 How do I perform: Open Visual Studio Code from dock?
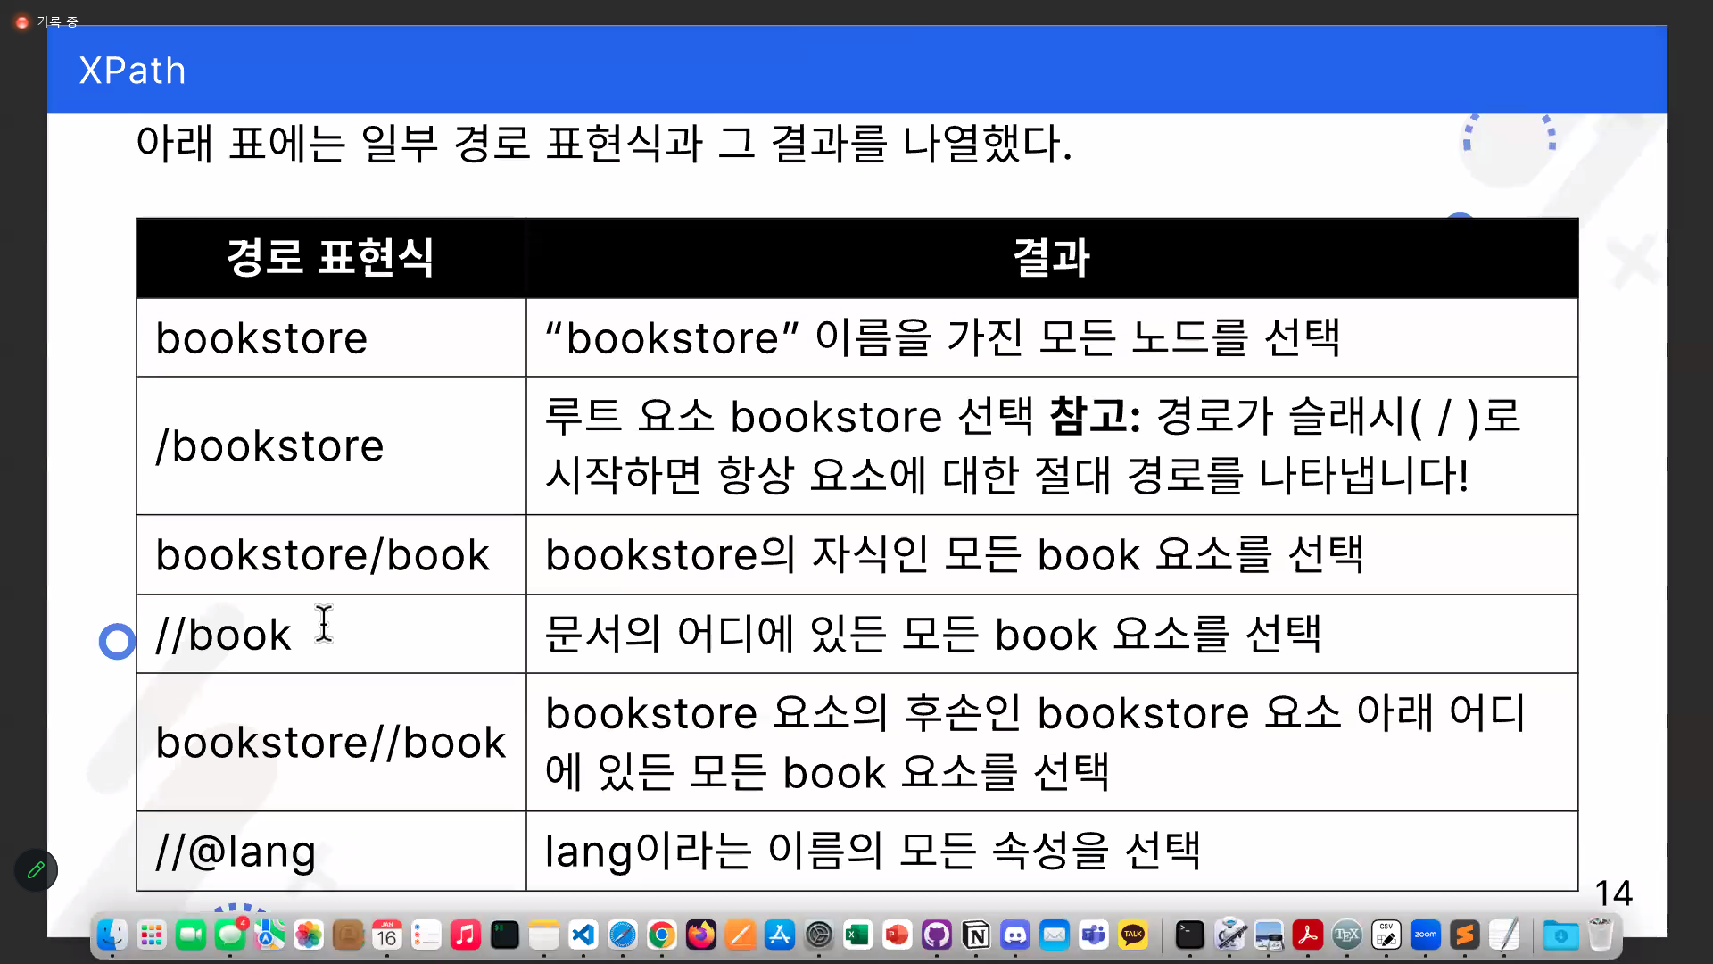tap(583, 935)
